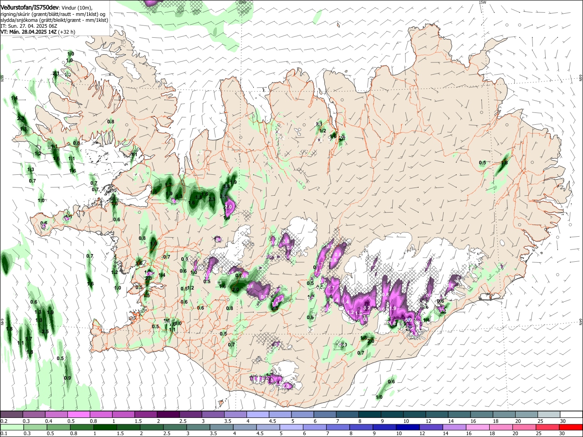This screenshot has height=437, width=583.
Task: Pick the darkest purple 2 swatch in snow scale
Action: [168, 415]
